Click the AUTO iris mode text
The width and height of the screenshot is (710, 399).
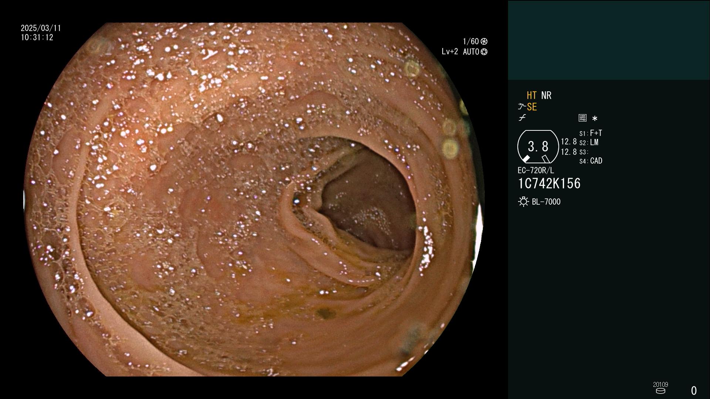471,52
